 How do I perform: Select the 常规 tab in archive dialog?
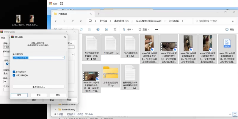coord(3,38)
